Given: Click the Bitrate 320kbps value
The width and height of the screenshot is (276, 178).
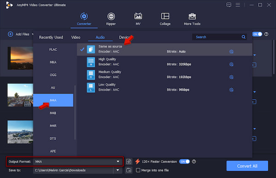Looking at the screenshot, I should (x=185, y=64).
